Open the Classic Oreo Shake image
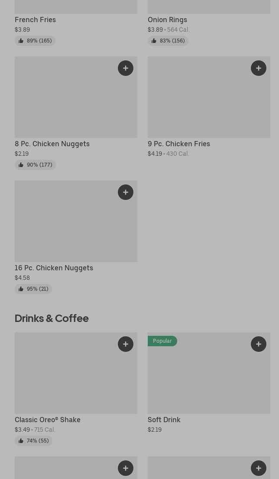Screen dimensions: 279x479 click(76, 373)
